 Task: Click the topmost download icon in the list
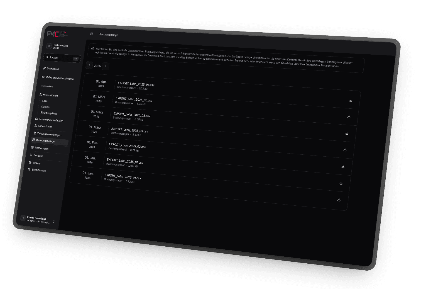click(x=351, y=100)
